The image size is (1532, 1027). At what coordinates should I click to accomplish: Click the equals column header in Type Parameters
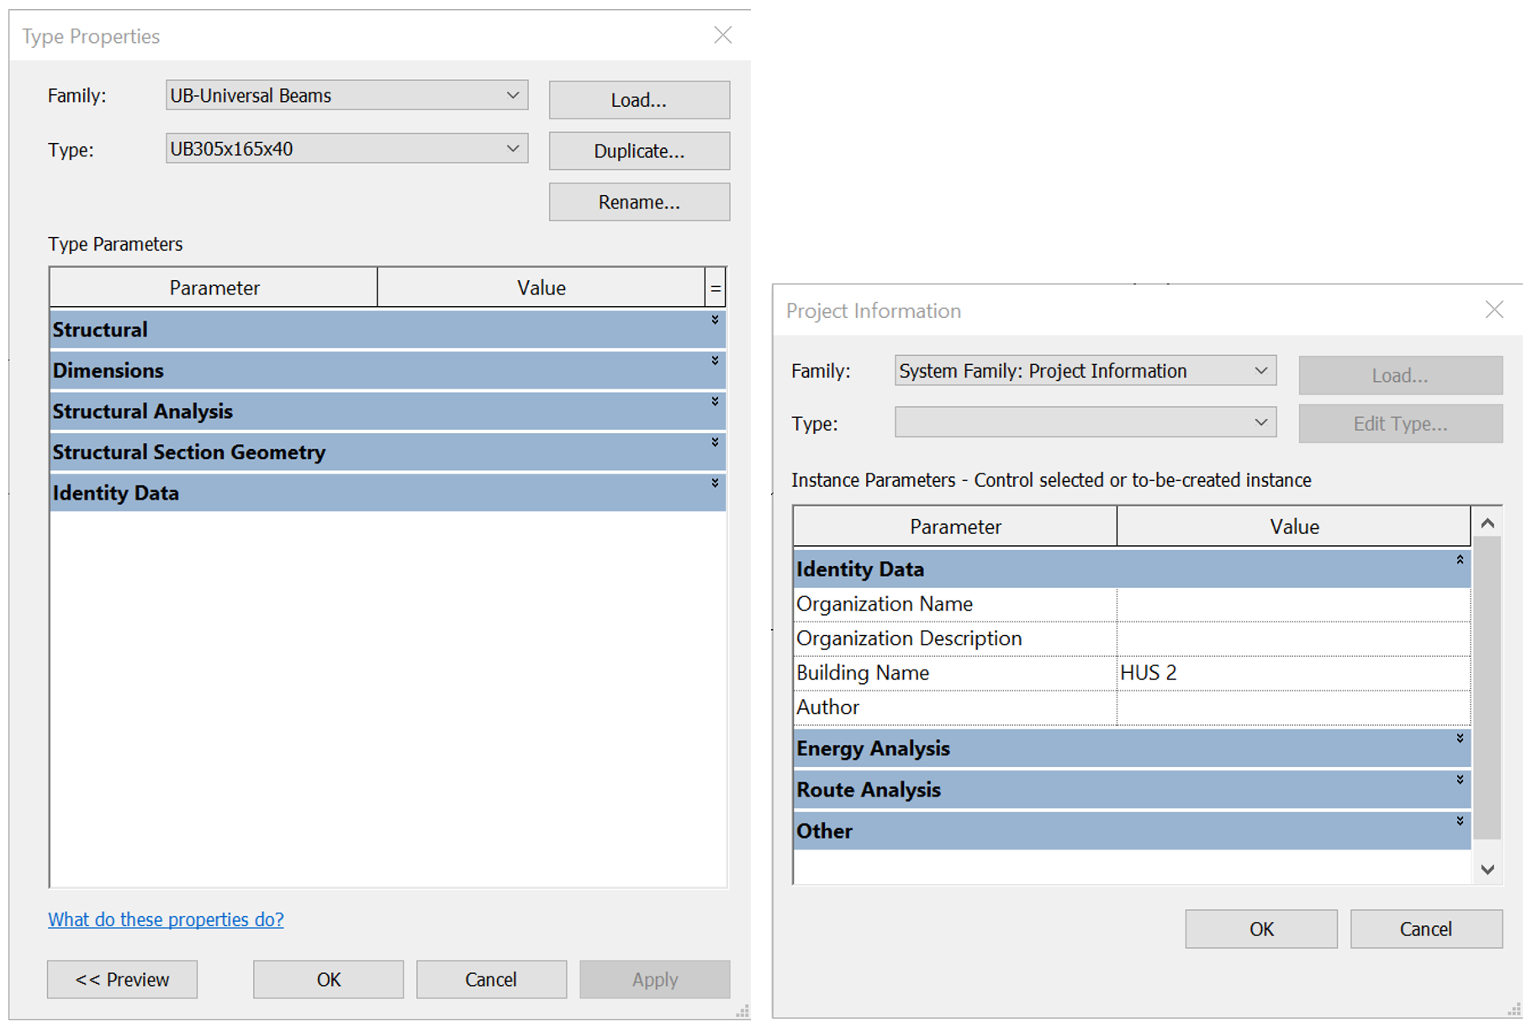tap(715, 288)
